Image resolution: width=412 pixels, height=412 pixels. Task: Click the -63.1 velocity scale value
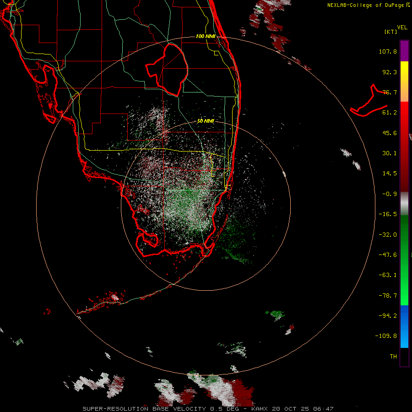[388, 275]
